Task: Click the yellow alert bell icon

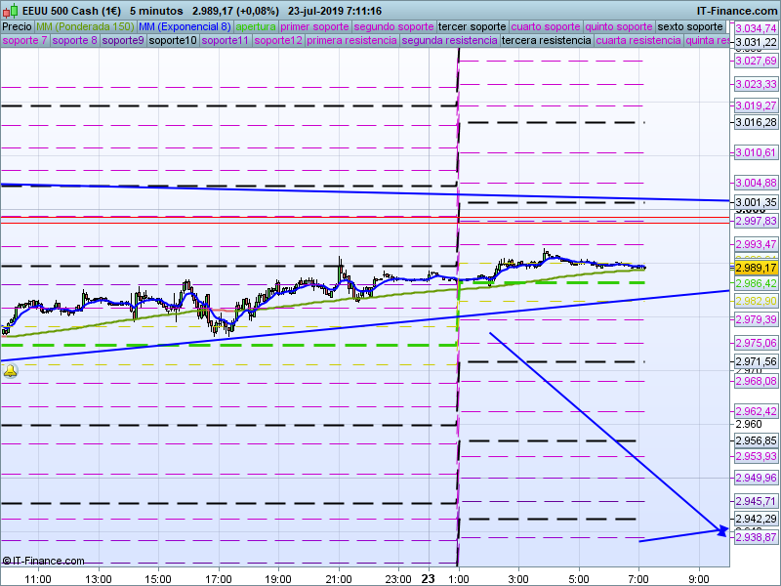Action: (10, 372)
